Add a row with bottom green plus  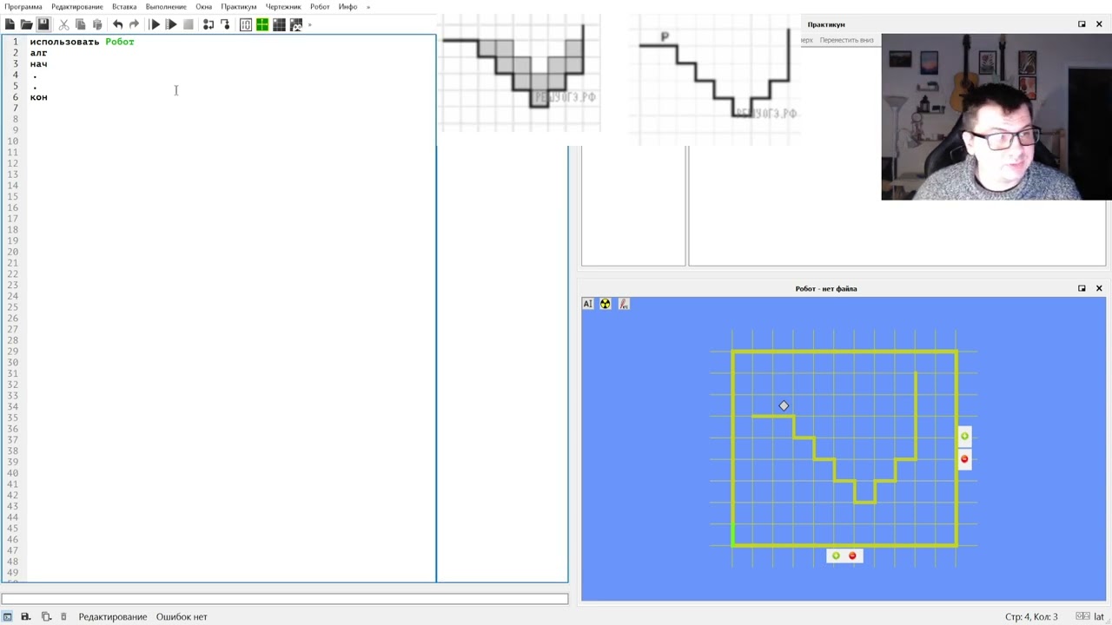[836, 556]
